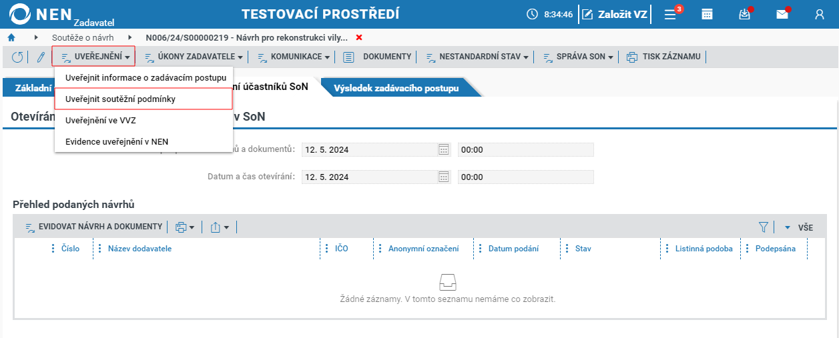Expand the print options dropdown in table toolbar
This screenshot has height=338, width=839.
tap(185, 227)
